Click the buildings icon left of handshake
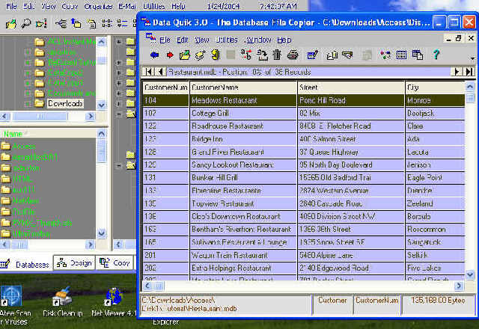This screenshot has width=479, height=329. (332, 55)
